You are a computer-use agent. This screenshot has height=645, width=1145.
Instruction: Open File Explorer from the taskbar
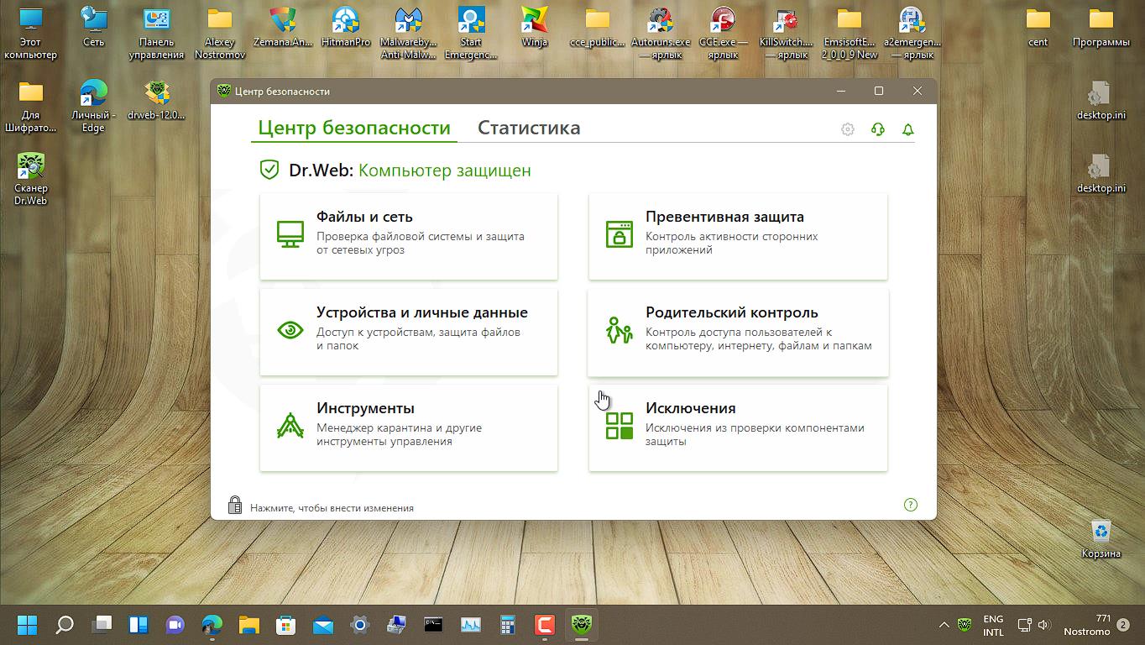[x=249, y=625]
